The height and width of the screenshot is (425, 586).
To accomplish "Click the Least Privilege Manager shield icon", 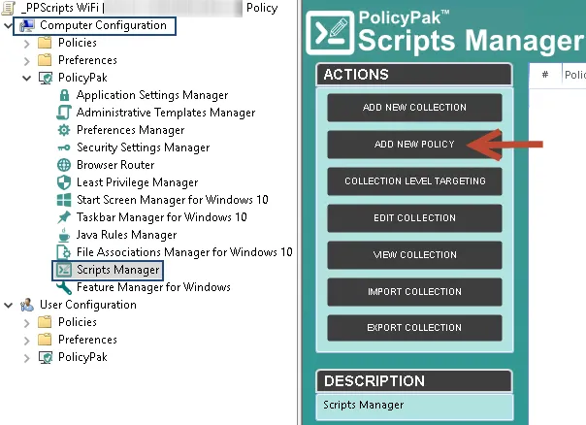I will point(65,182).
